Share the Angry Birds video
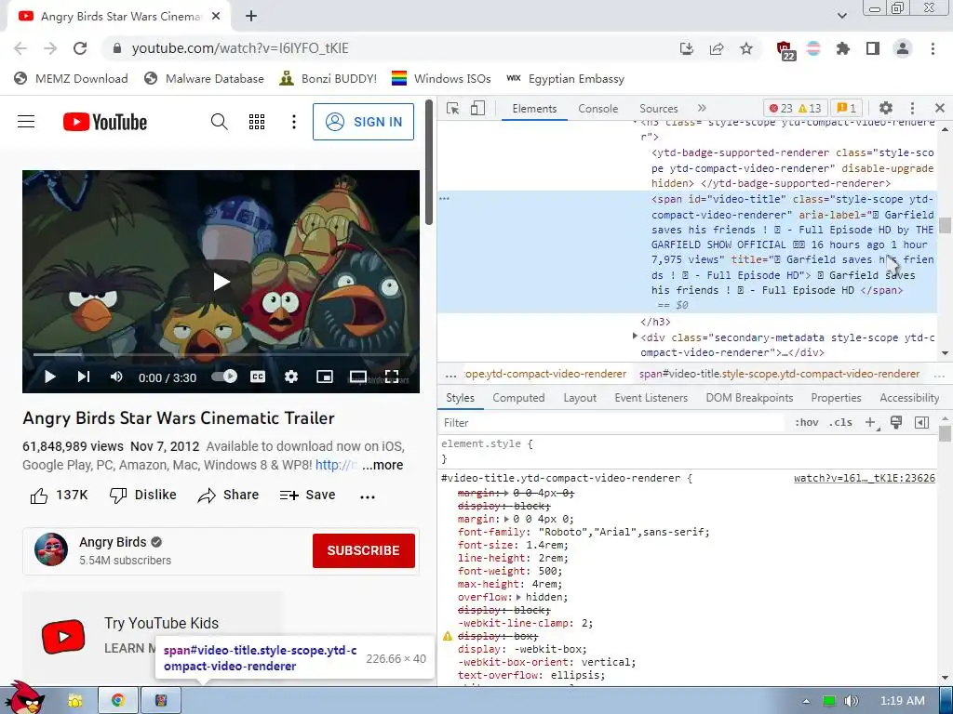This screenshot has height=714, width=953. (x=229, y=496)
